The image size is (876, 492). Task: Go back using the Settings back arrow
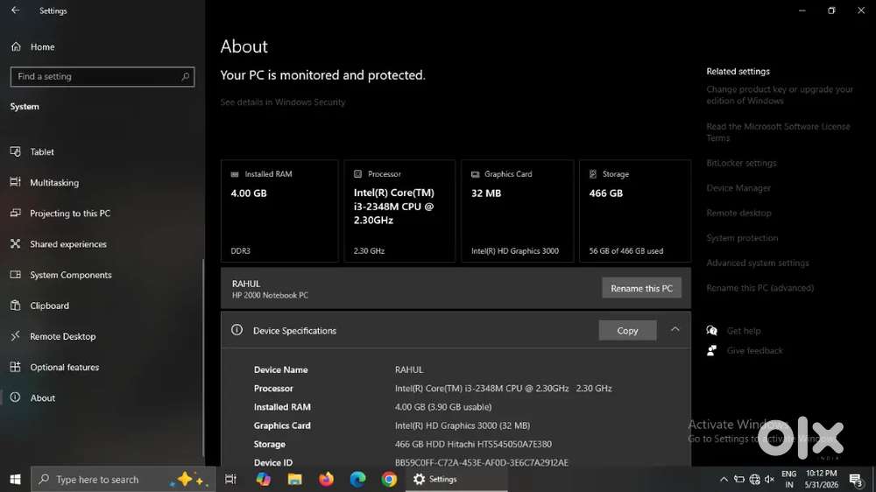(x=15, y=10)
